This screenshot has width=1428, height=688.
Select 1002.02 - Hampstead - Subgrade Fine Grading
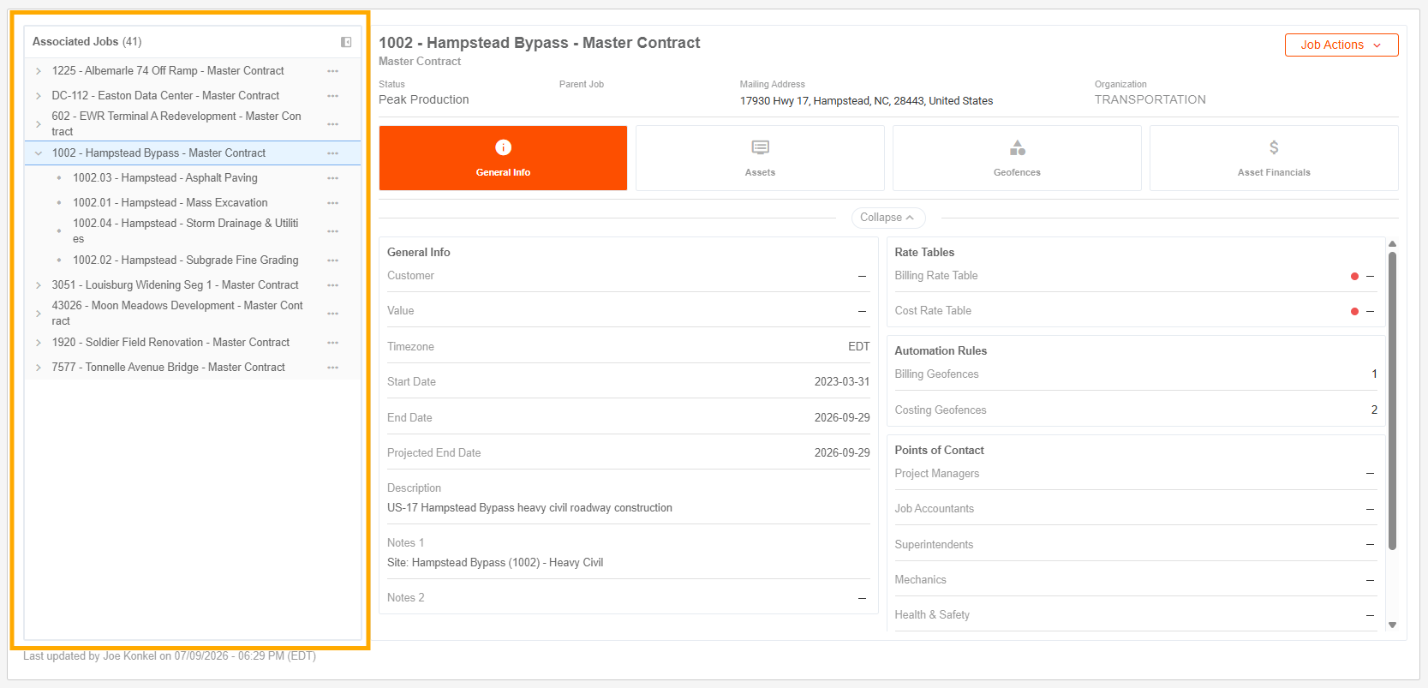[186, 260]
